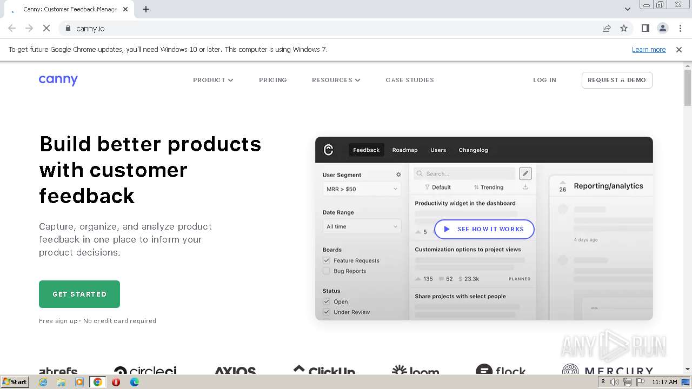Open a new browser tab
692x389 pixels.
146,9
